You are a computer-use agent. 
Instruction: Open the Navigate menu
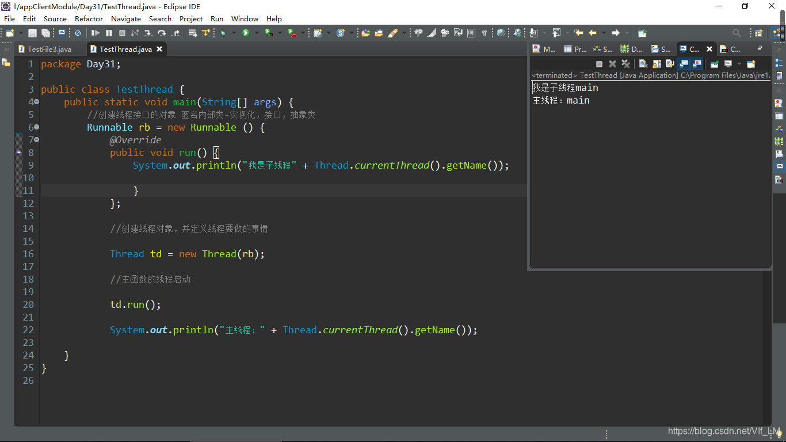126,18
